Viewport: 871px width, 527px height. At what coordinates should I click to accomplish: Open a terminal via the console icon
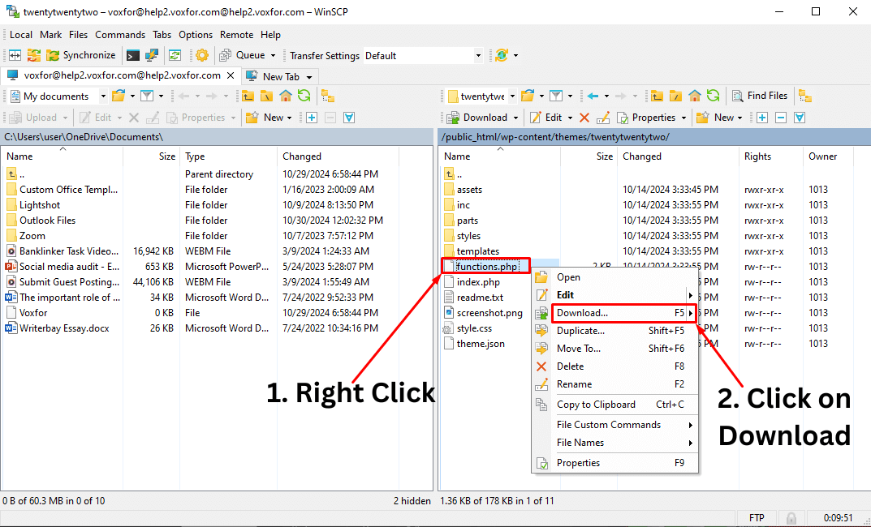point(132,55)
